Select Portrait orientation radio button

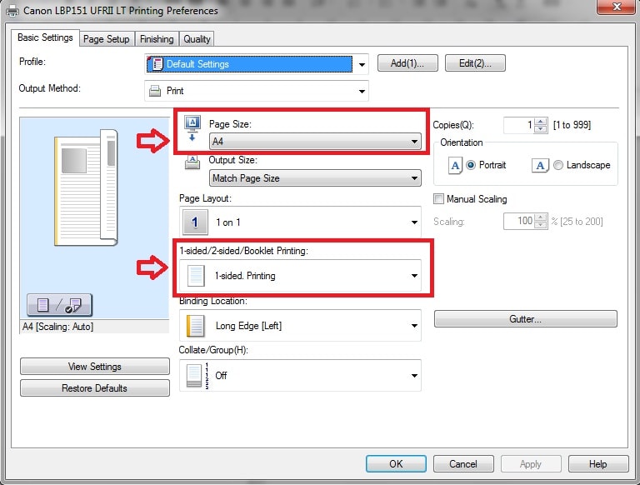click(x=471, y=165)
